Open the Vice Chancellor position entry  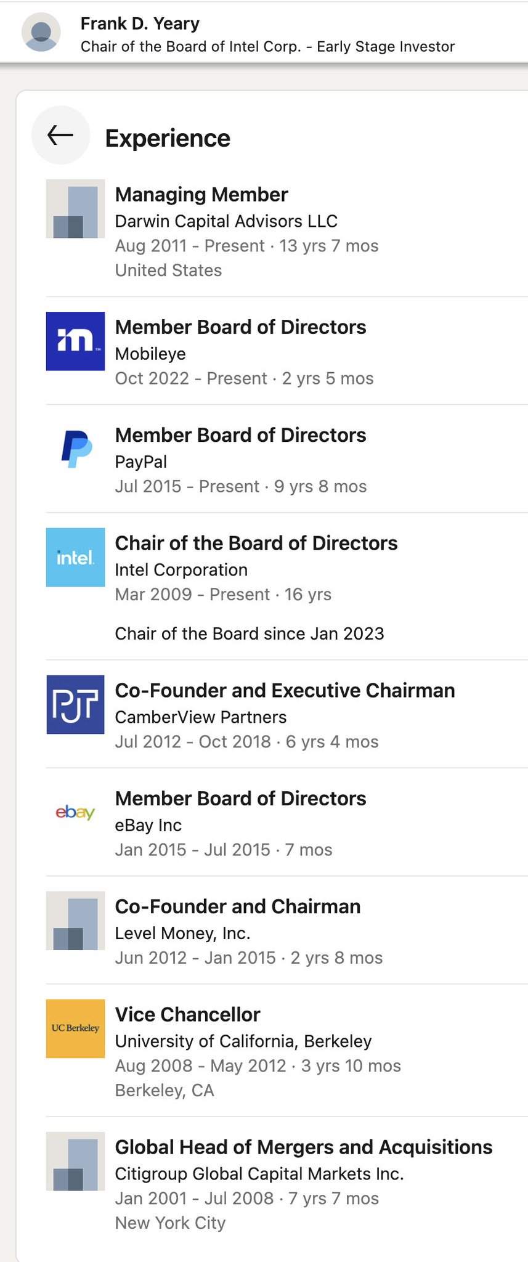187,1014
